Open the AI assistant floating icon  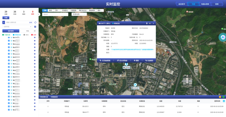point(223,37)
